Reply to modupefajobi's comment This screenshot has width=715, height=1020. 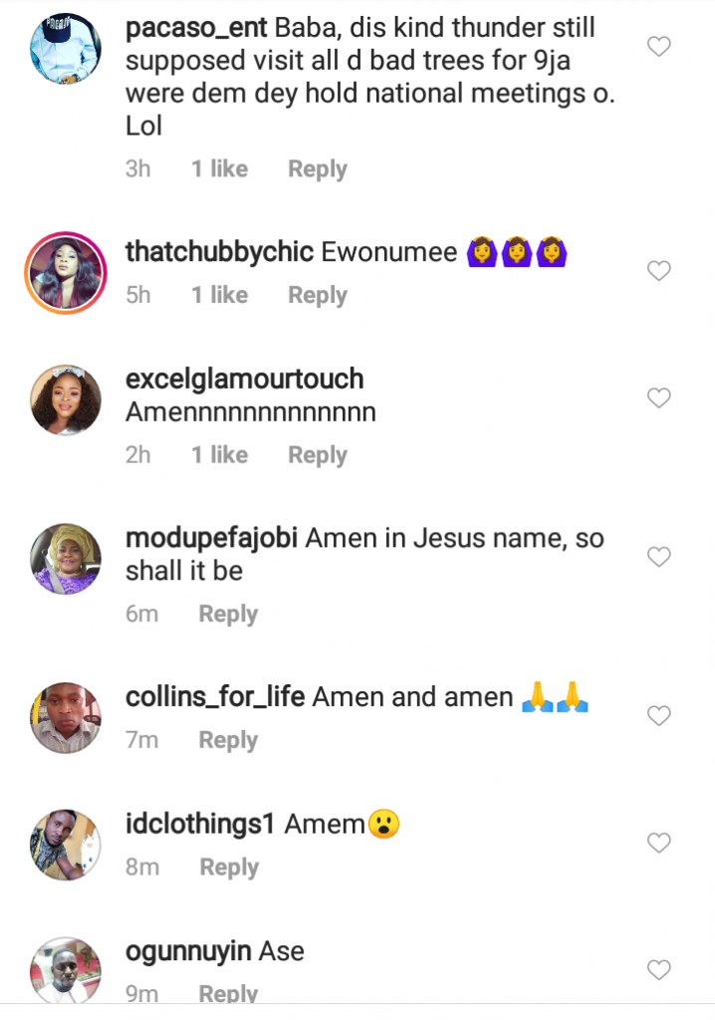point(228,615)
